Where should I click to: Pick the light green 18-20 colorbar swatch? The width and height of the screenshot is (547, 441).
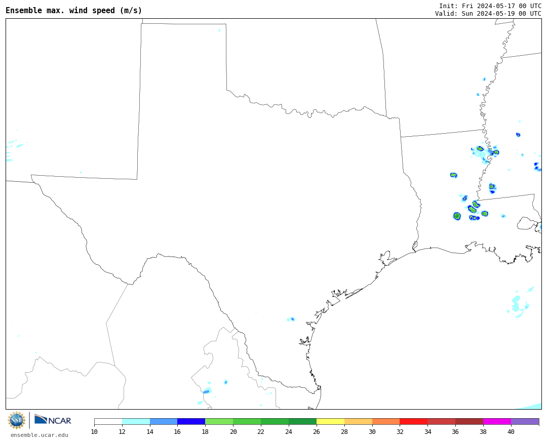click(219, 421)
